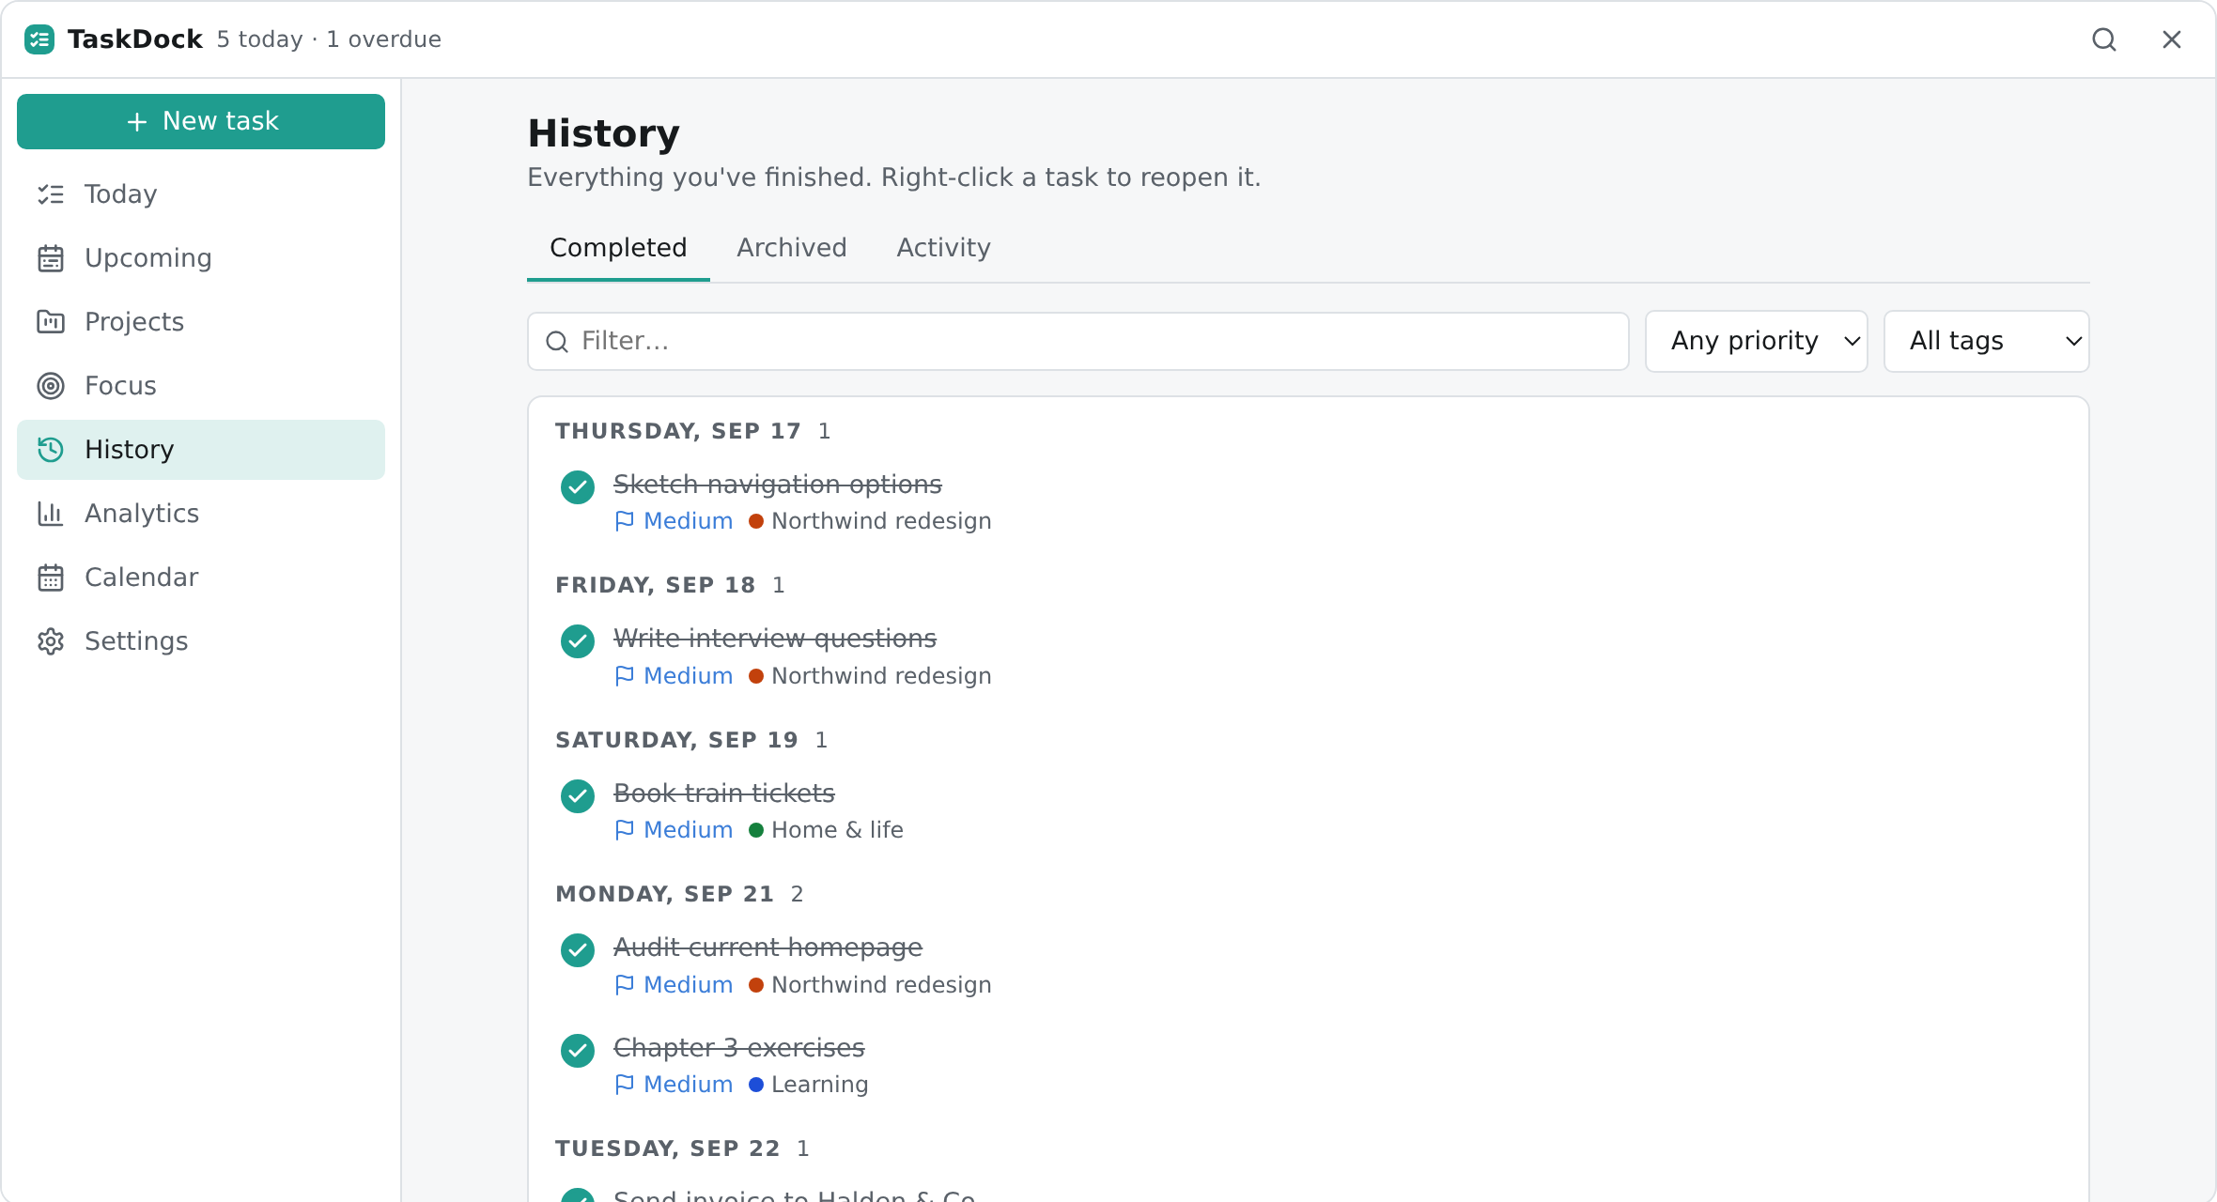This screenshot has width=2217, height=1202.
Task: Click flag icon under Write interview questions
Action: (x=625, y=676)
